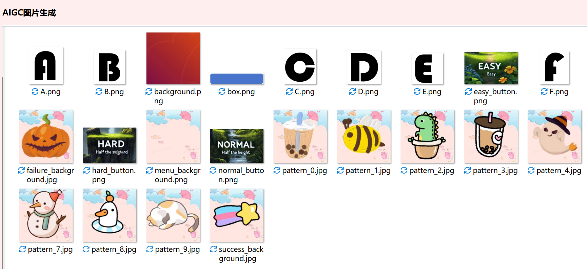Image resolution: width=587 pixels, height=269 pixels.
Task: Select the C.png letter icon
Action: pyautogui.click(x=300, y=67)
